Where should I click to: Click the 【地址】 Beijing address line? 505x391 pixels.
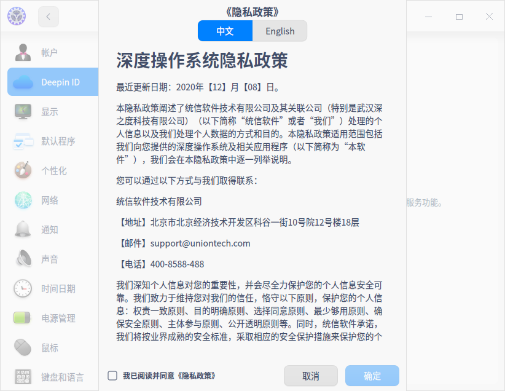238,223
